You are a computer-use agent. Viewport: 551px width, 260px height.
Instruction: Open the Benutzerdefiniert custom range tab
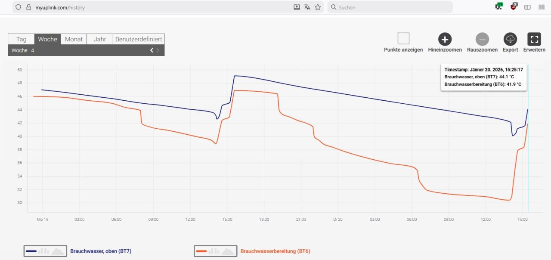click(138, 39)
